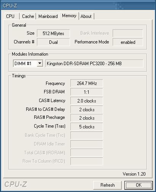Click the CPU-Z title bar
This screenshot has height=192, width=156.
tap(78, 5)
